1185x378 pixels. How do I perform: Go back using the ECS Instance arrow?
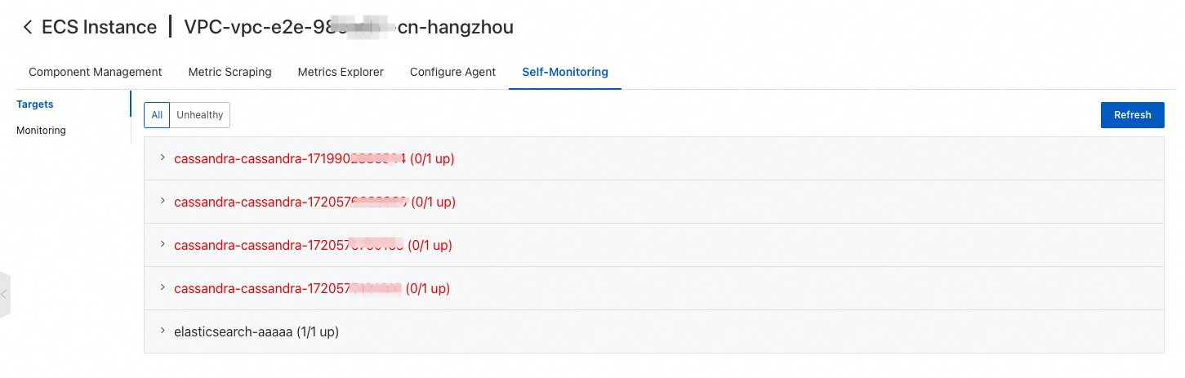pos(28,27)
